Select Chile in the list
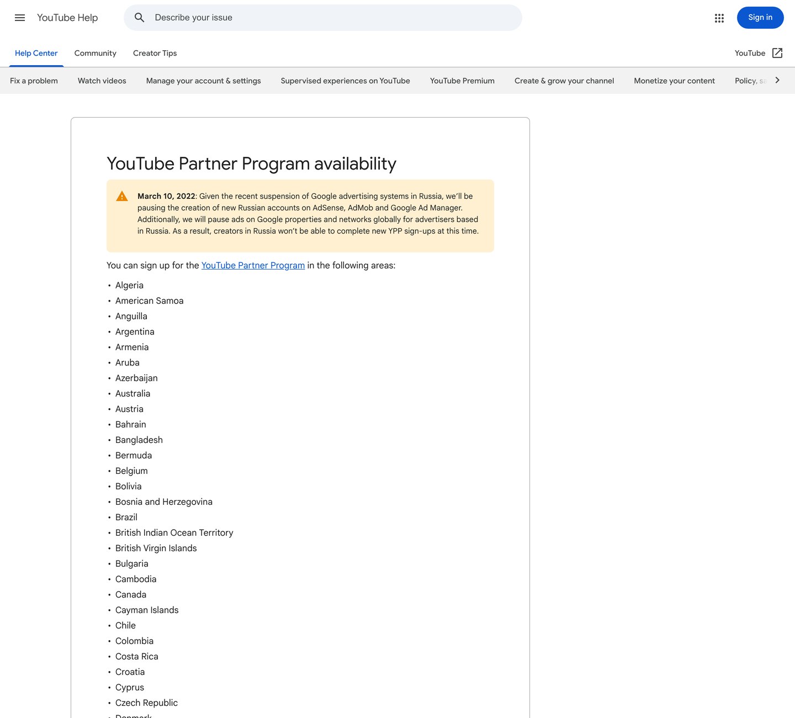 click(125, 625)
